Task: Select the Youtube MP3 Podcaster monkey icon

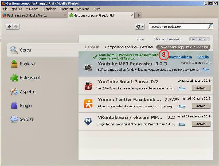Action: pyautogui.click(x=88, y=68)
